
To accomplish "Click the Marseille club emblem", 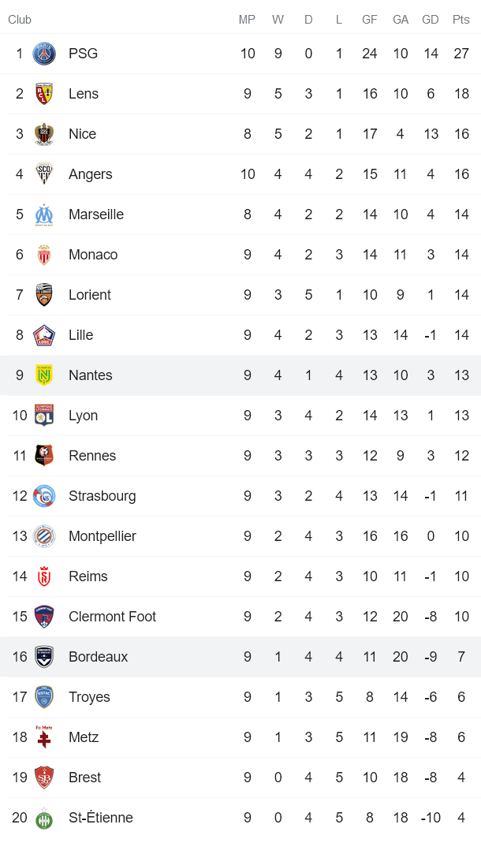I will pos(44,214).
